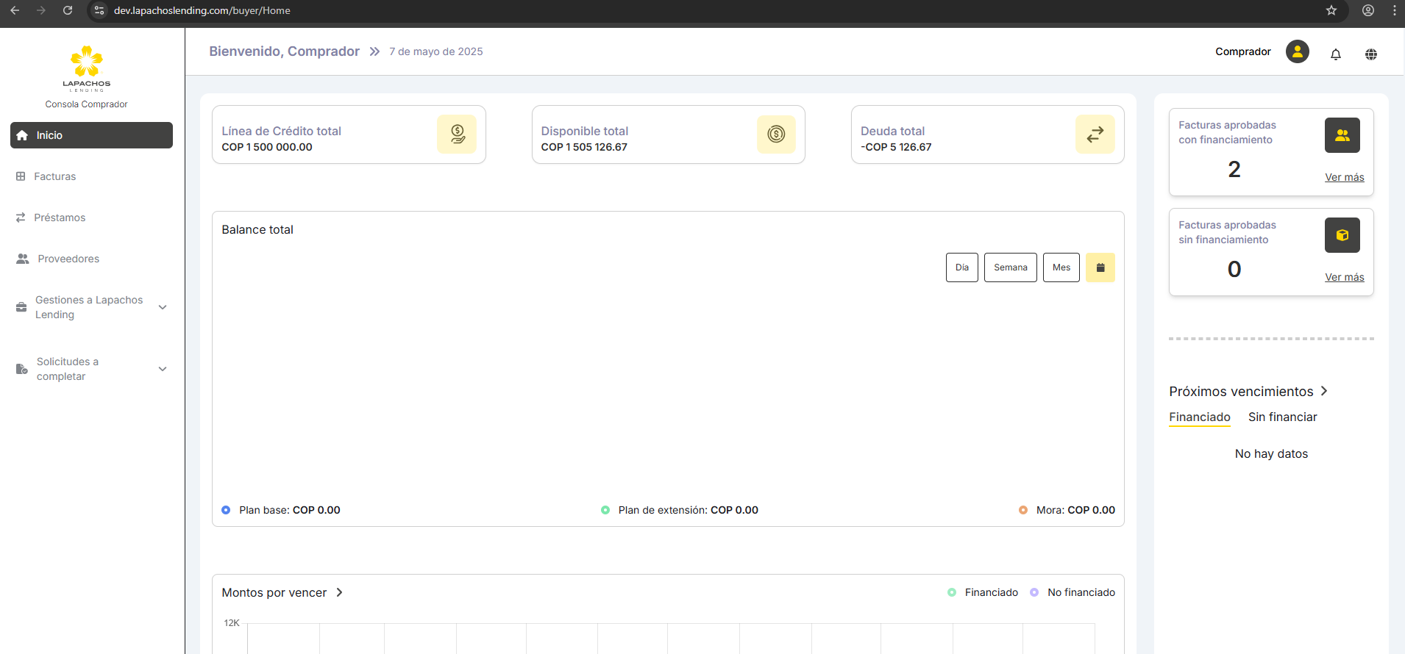
Task: Click the Línea de Crédito money icon
Action: pos(457,134)
